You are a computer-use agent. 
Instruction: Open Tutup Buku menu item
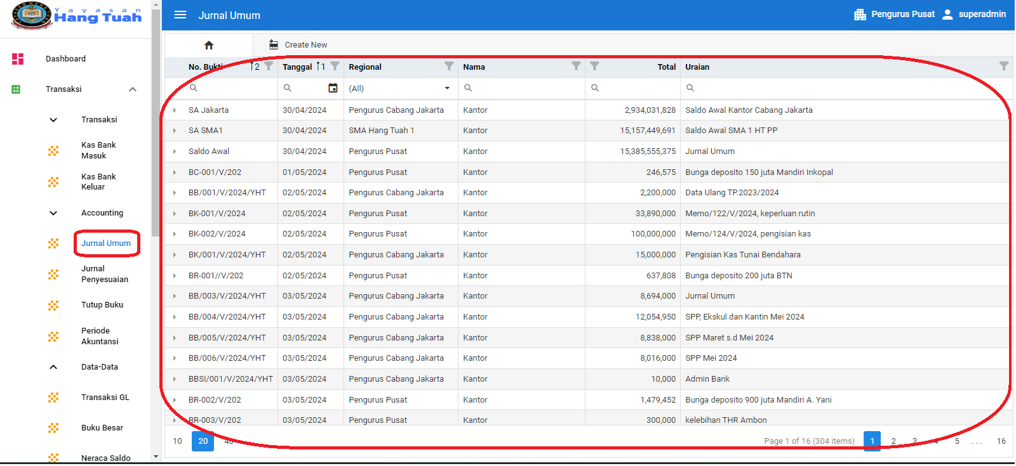102,305
